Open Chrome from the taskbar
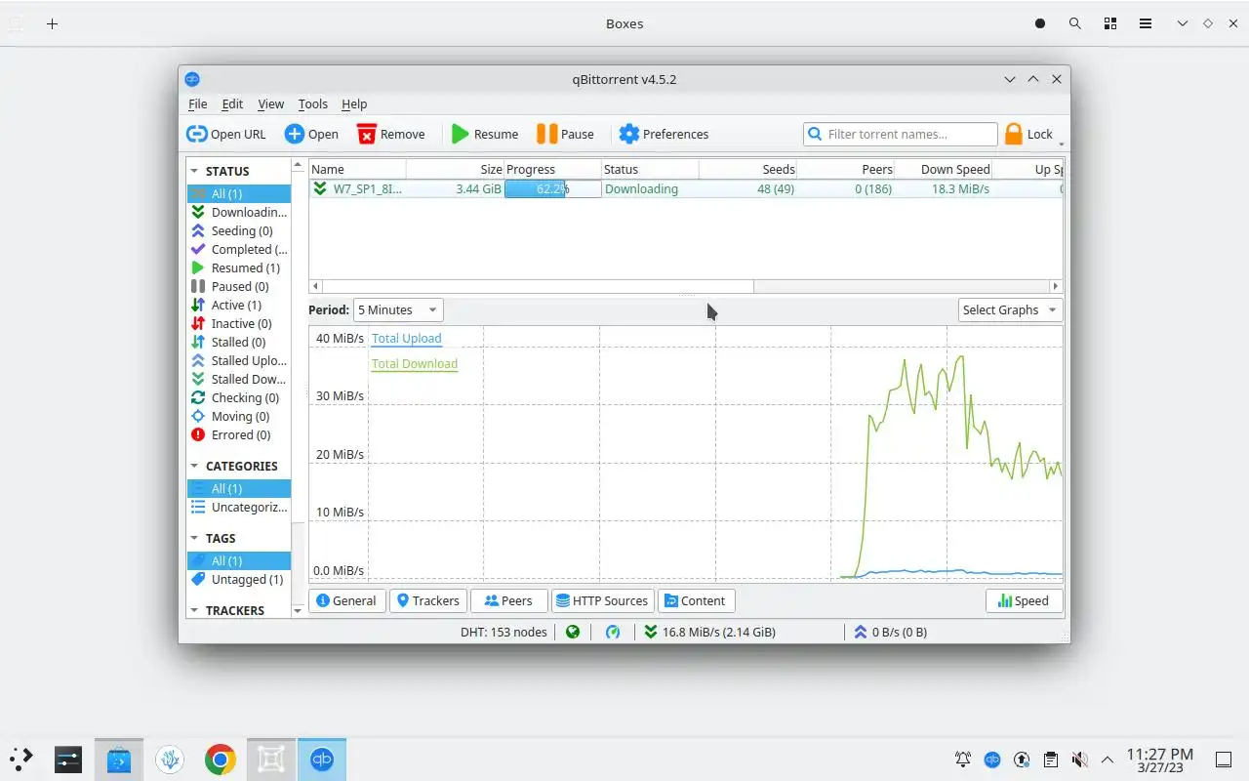This screenshot has height=781, width=1249. point(221,760)
